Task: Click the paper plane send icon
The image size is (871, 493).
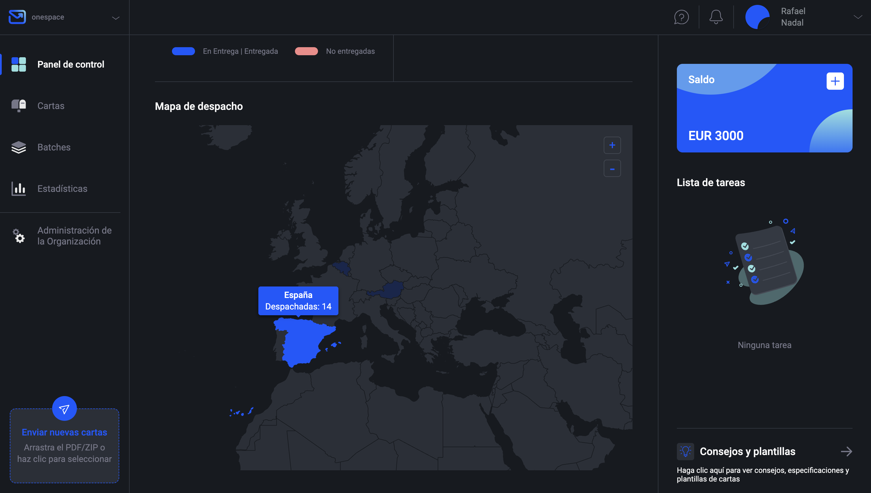Action: coord(64,409)
